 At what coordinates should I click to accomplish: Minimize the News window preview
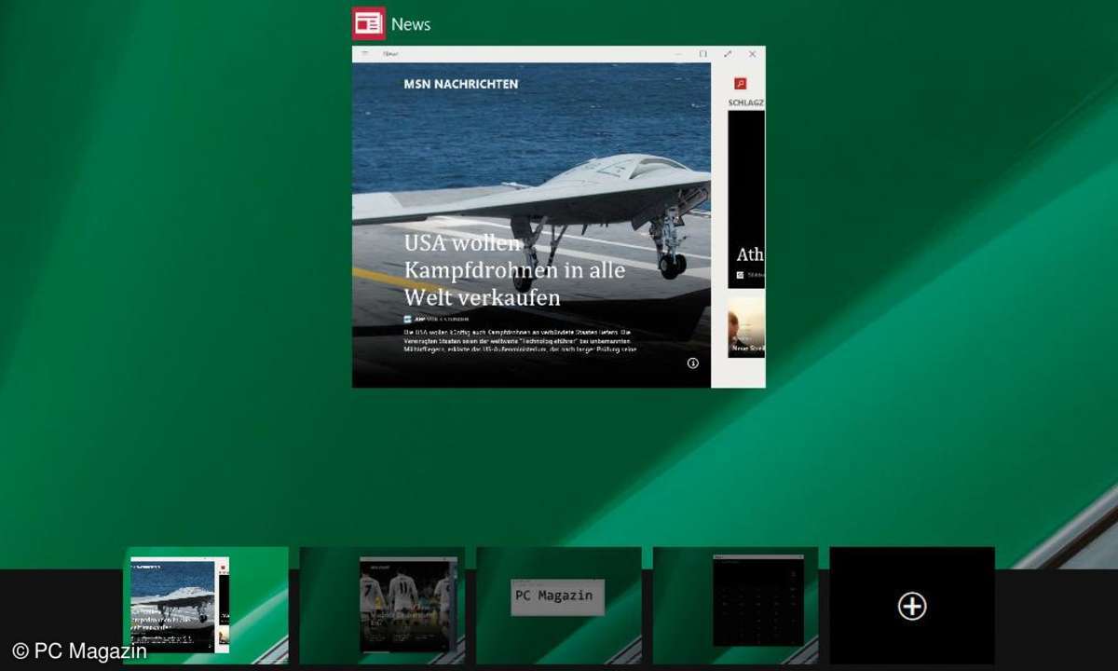pos(678,54)
